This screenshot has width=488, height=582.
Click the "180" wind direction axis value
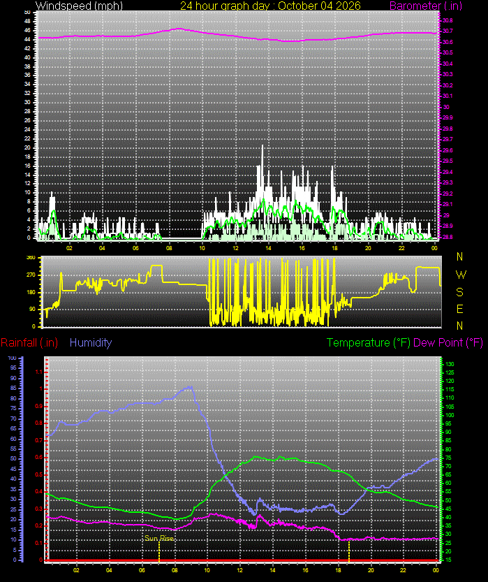tap(31, 292)
